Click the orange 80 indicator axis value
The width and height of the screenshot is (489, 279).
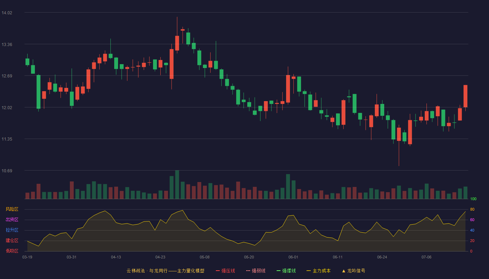click(472, 209)
